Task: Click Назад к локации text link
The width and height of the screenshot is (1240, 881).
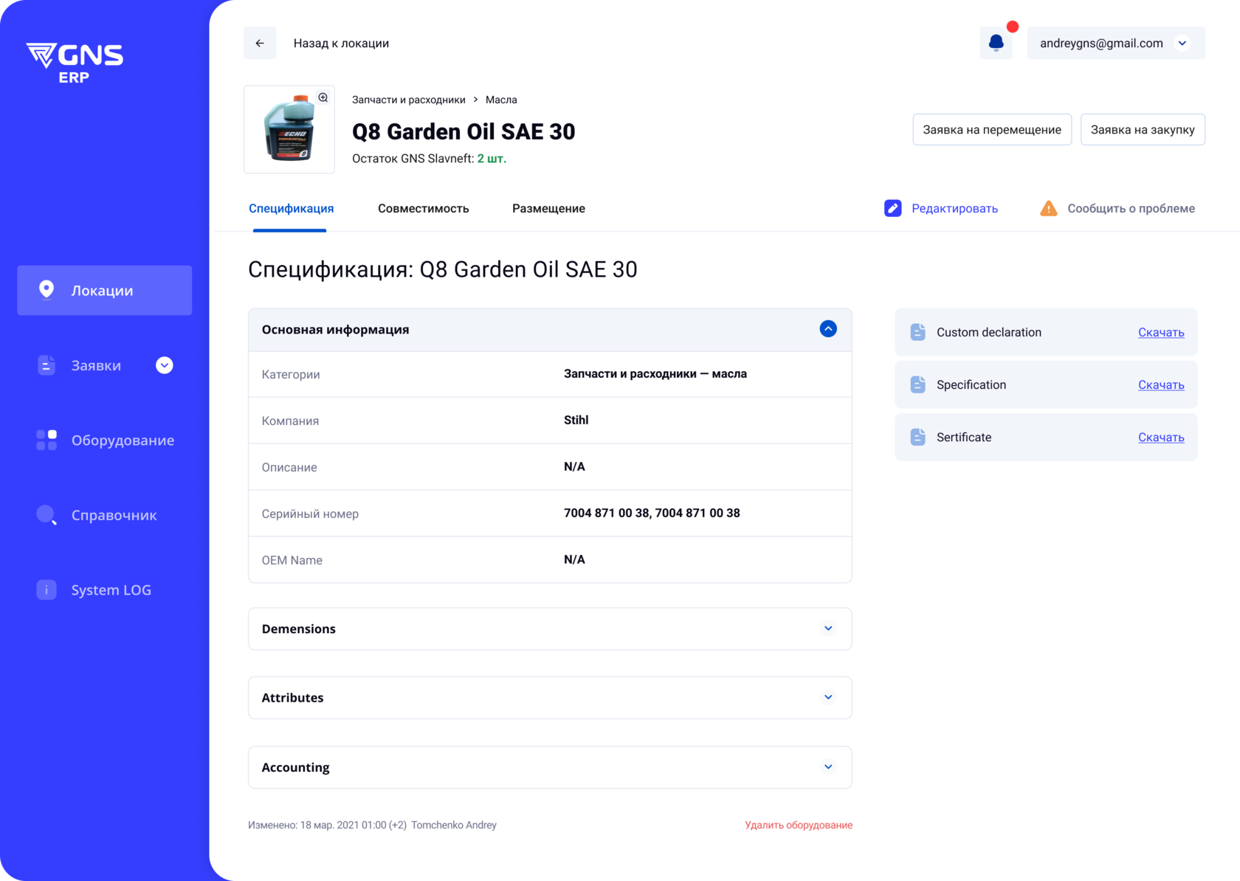Action: click(x=341, y=43)
